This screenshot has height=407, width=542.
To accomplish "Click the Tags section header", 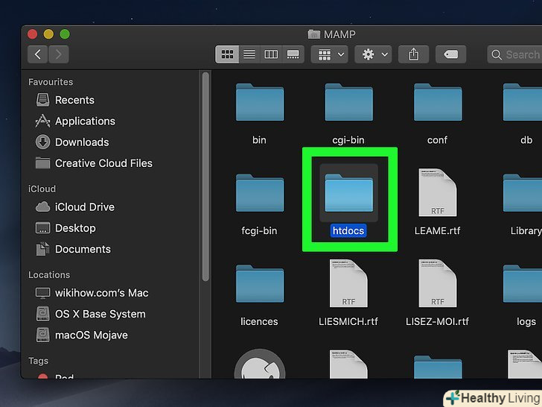I will click(38, 361).
